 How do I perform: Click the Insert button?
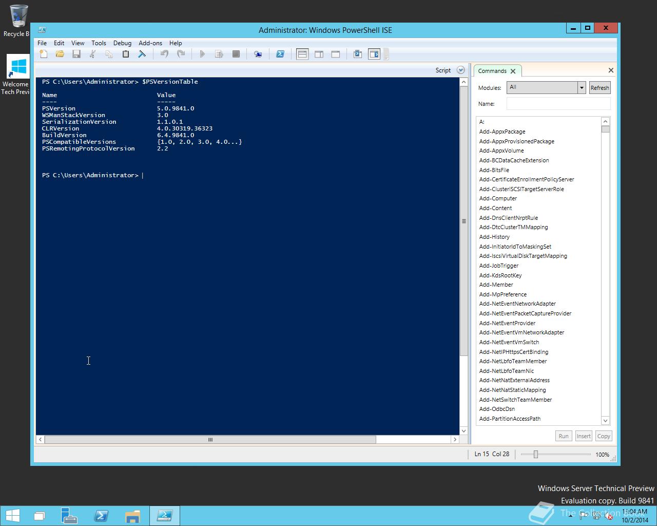point(584,436)
